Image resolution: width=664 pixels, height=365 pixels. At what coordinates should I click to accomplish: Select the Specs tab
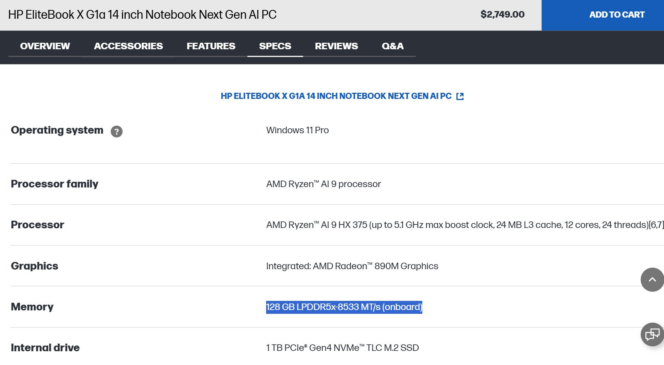pyautogui.click(x=275, y=46)
